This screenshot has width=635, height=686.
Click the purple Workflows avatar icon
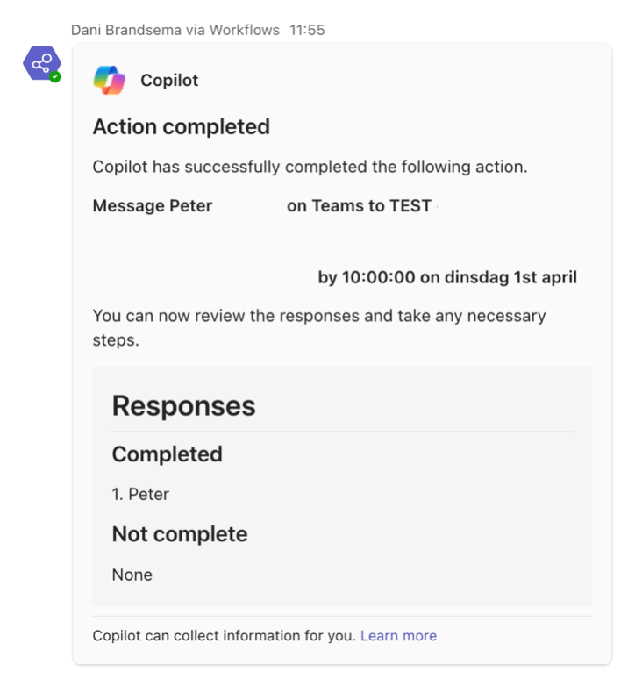tap(41, 64)
